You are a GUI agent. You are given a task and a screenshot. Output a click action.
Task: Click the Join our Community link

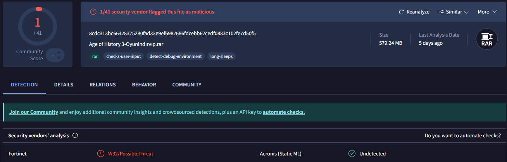[x=34, y=112]
